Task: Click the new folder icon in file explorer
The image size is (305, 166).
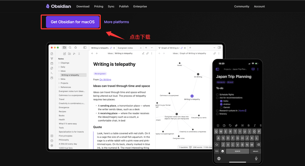Action: coord(69,54)
